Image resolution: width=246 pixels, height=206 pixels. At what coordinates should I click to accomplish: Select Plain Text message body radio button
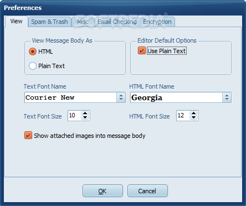point(33,66)
